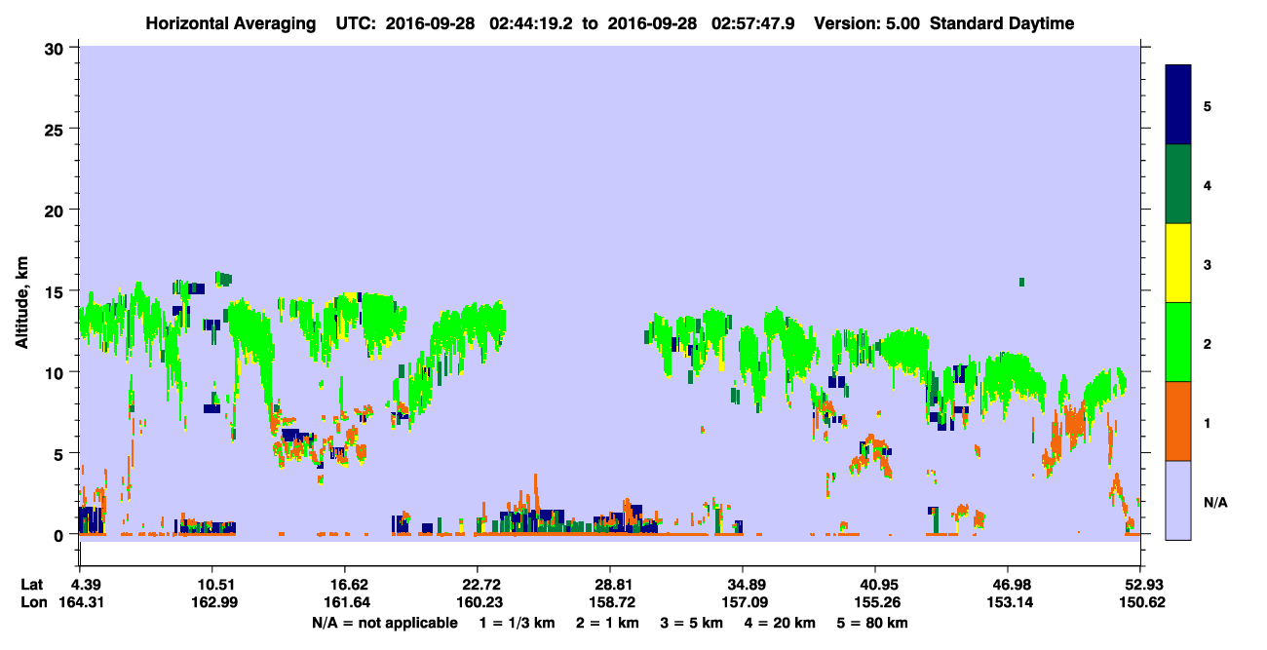Screen dimensions: 1267x650
Task: Click longitude value 157.09
Action: tap(743, 601)
